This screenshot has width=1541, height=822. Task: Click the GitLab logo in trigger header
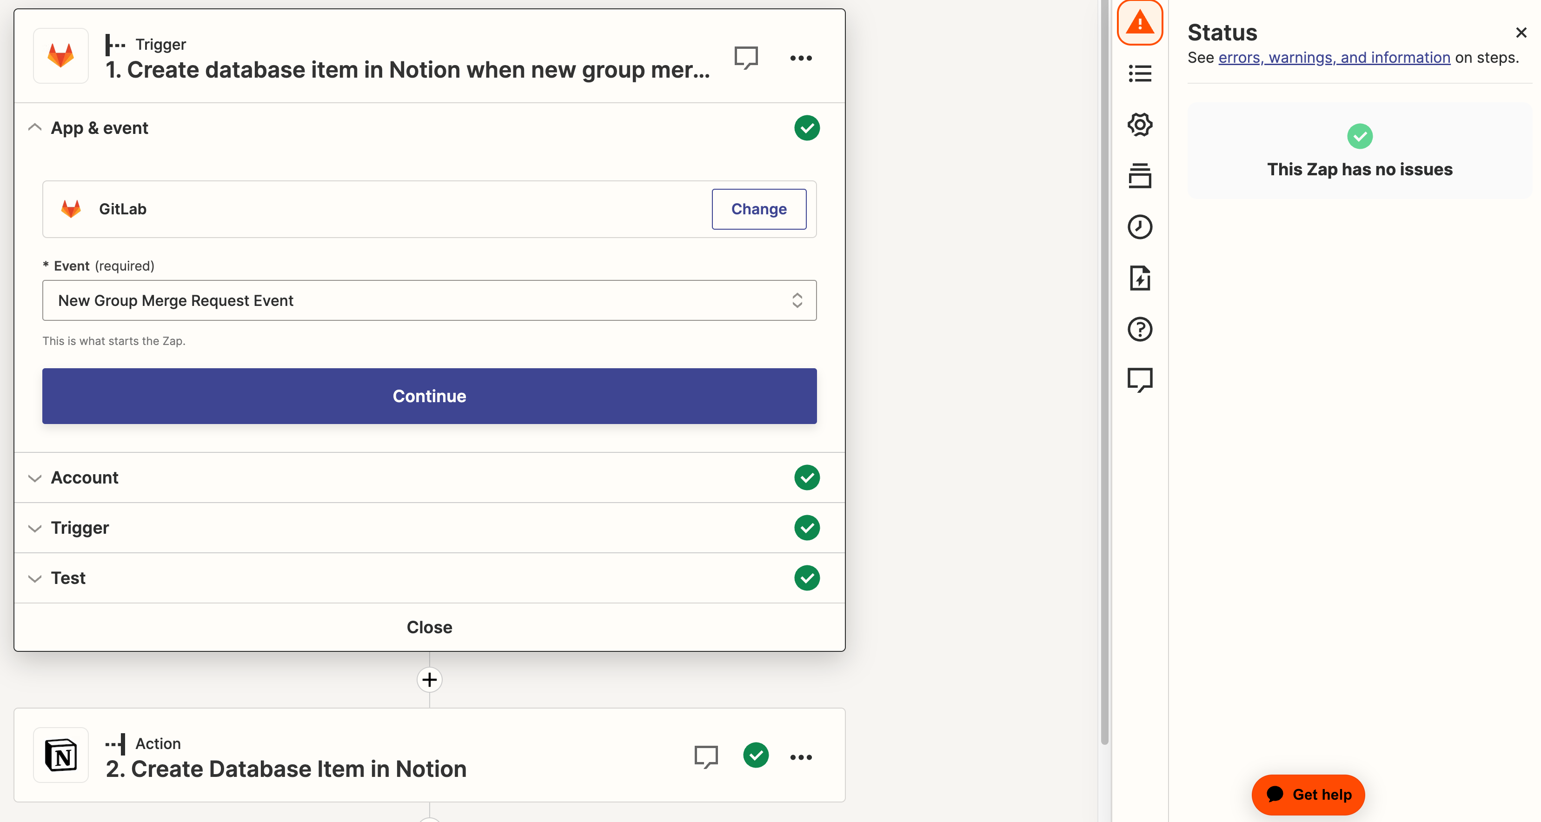pos(61,56)
